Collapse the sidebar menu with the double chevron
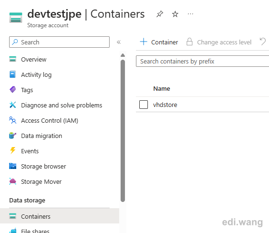269x233 pixels. (119, 42)
